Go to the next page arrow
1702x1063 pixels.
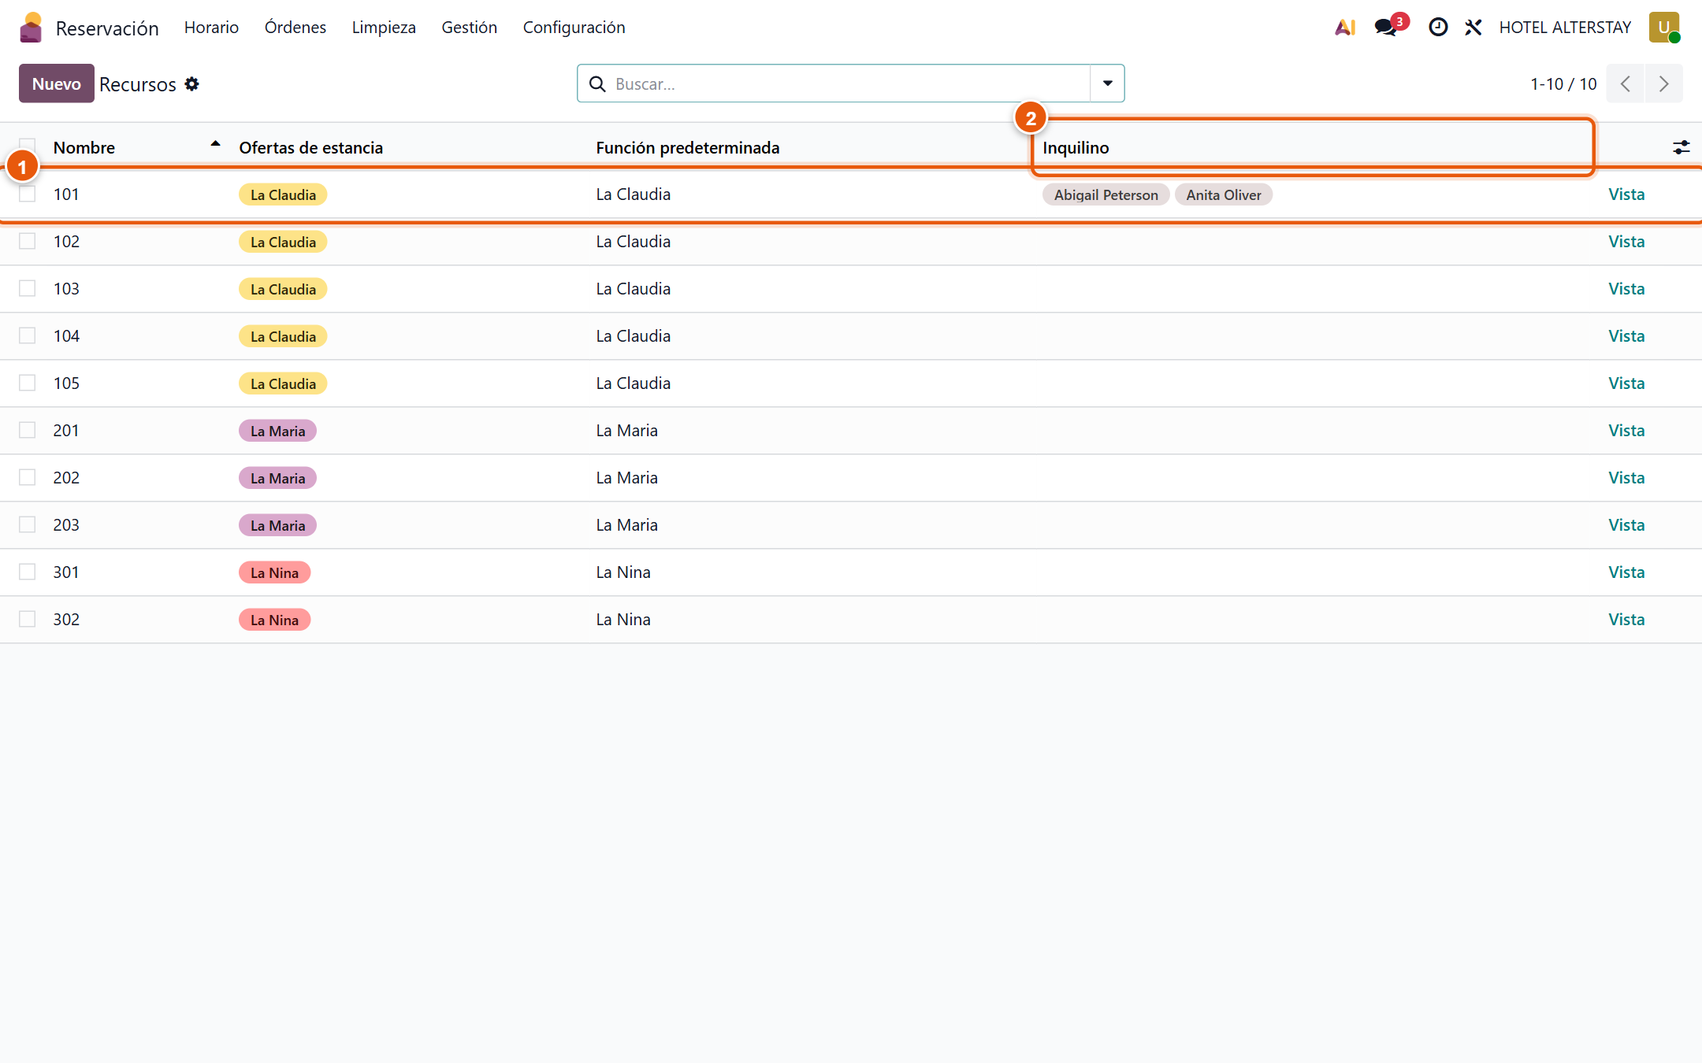[x=1663, y=83]
